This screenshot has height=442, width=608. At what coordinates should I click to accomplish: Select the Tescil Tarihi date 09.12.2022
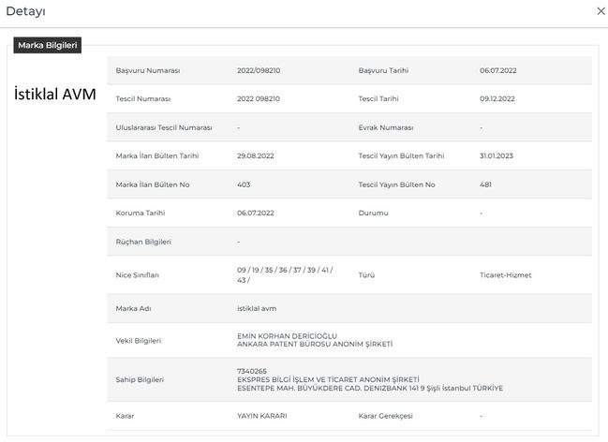497,98
